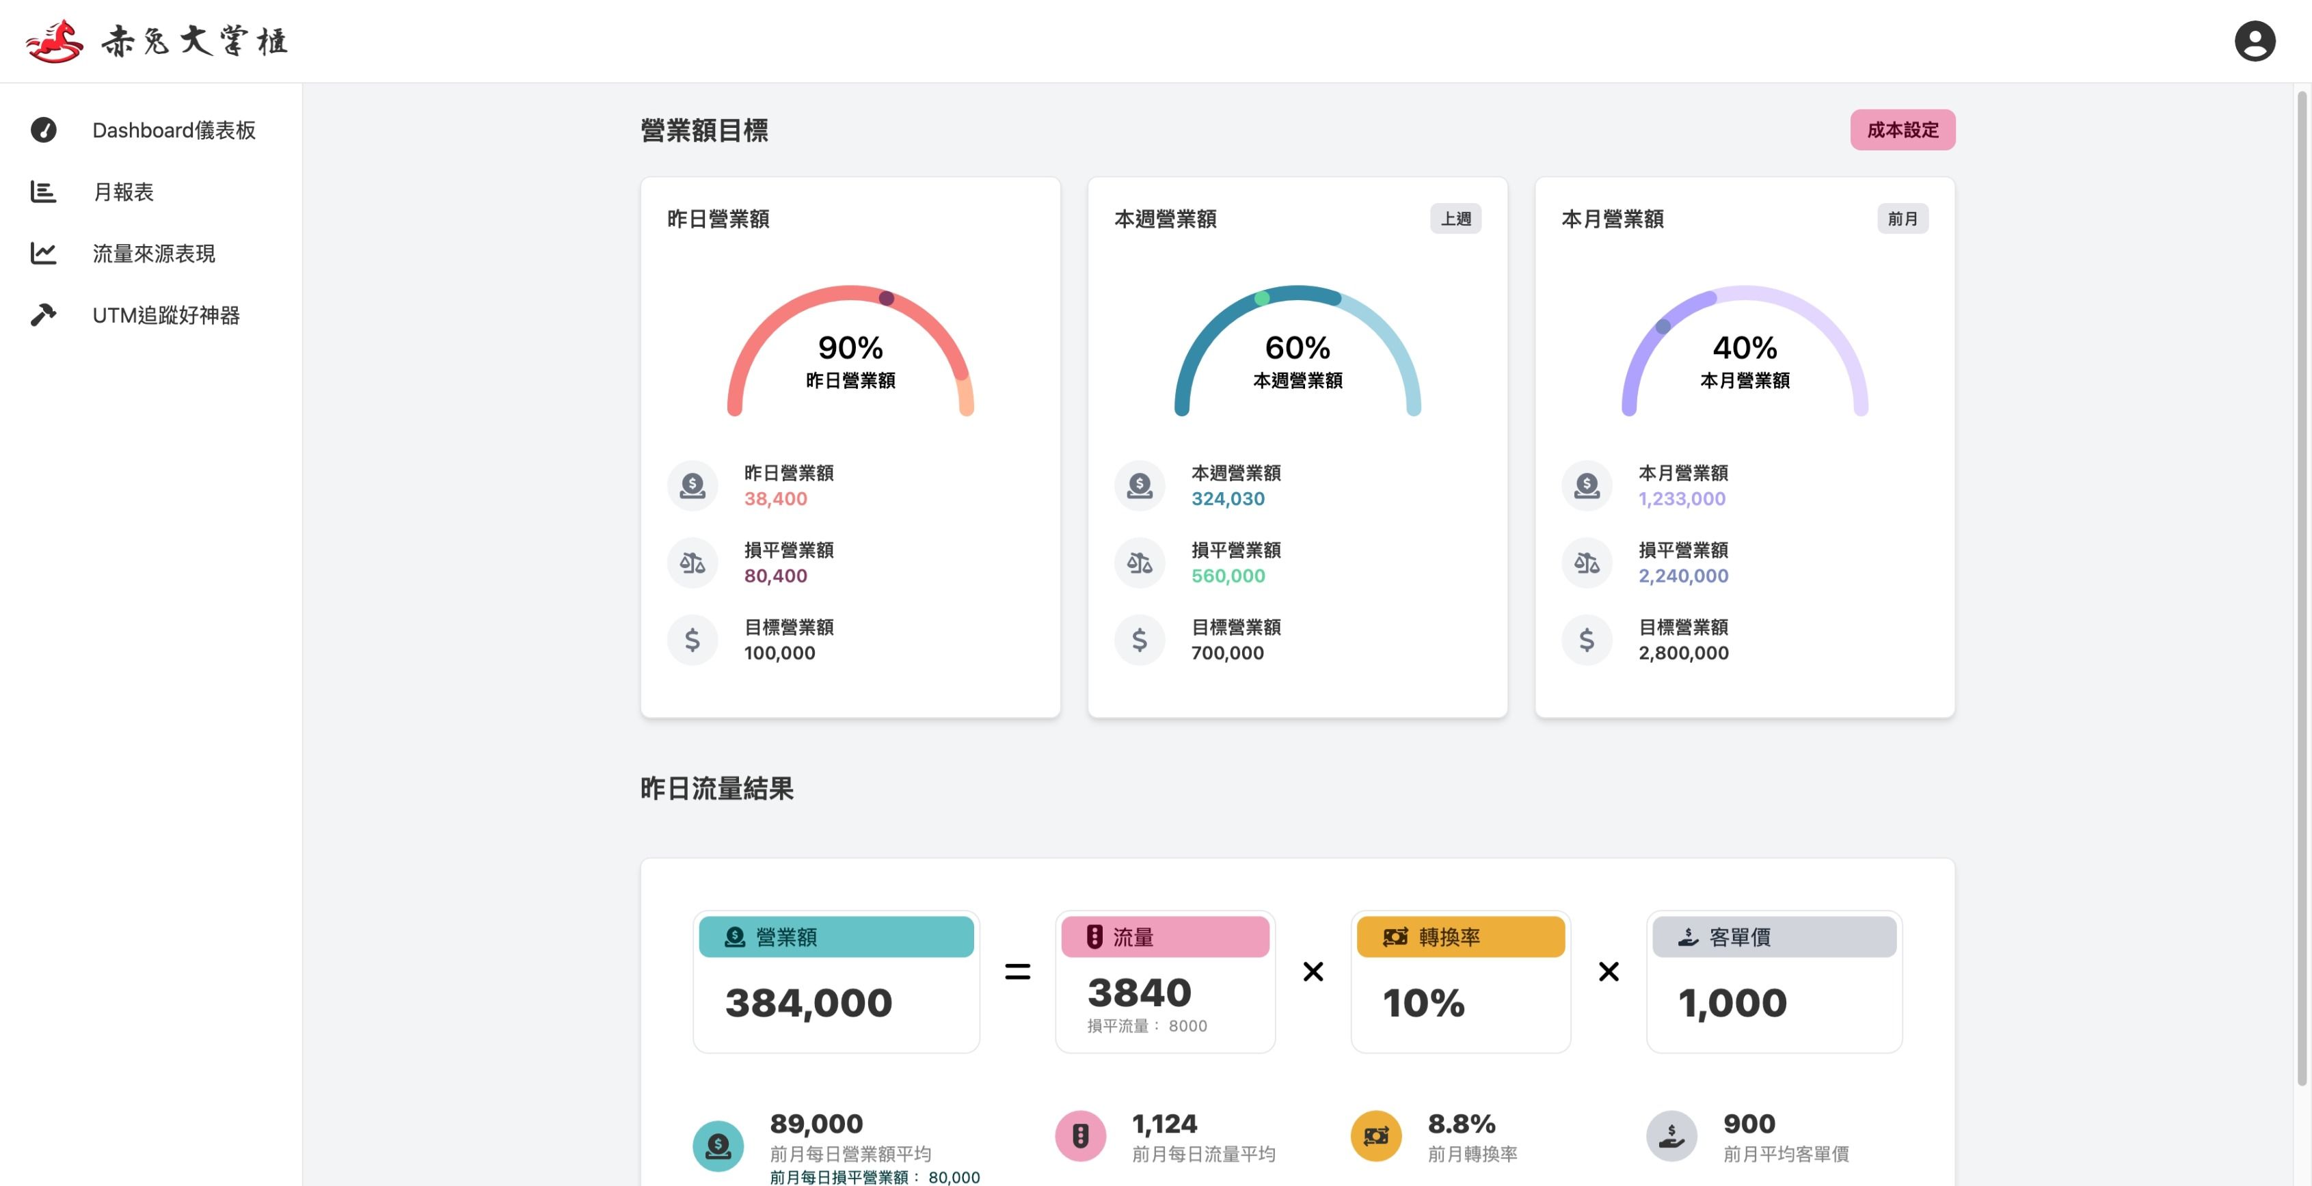Click the dollar icon beside 目標營業額 100,000

[692, 640]
